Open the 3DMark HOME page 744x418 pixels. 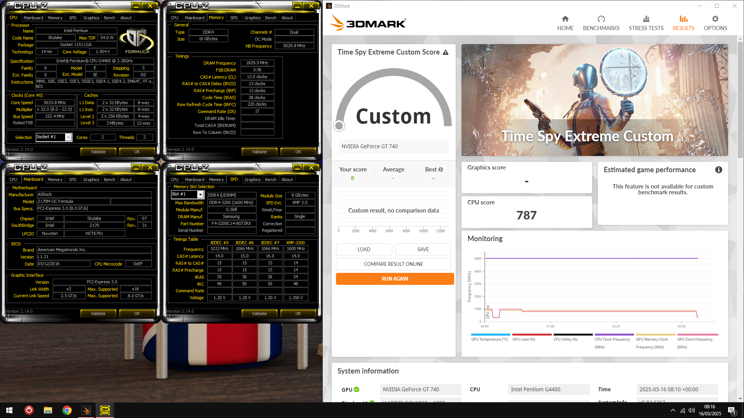(565, 23)
